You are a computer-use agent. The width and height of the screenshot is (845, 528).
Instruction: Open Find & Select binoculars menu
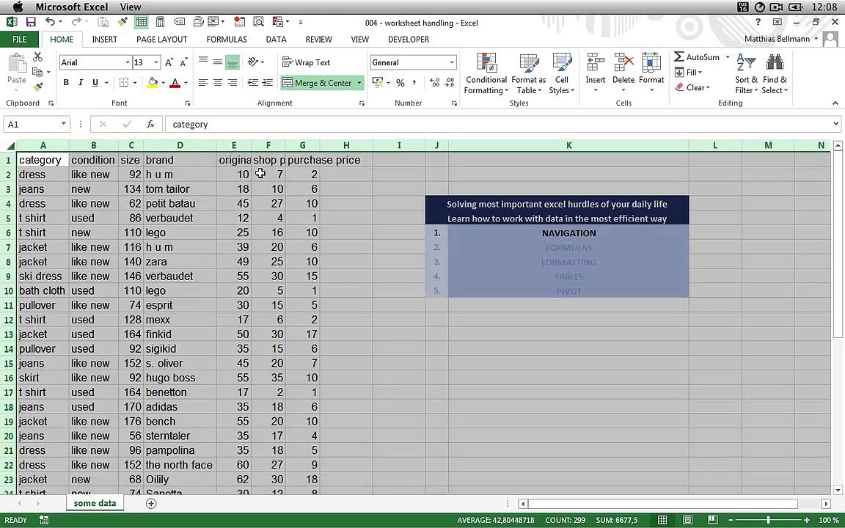point(775,74)
